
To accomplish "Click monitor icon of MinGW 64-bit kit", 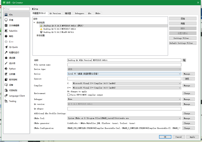I will 41,32.
